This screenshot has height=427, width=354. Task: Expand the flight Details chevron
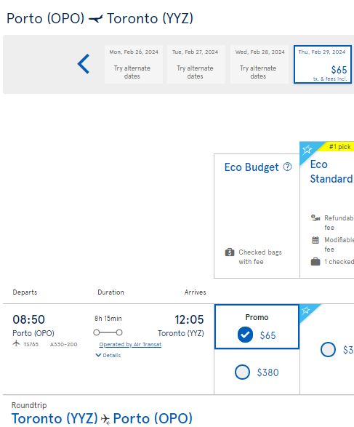[98, 355]
